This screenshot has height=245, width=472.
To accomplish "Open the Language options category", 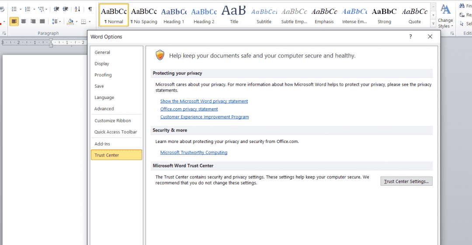I will pos(117,98).
